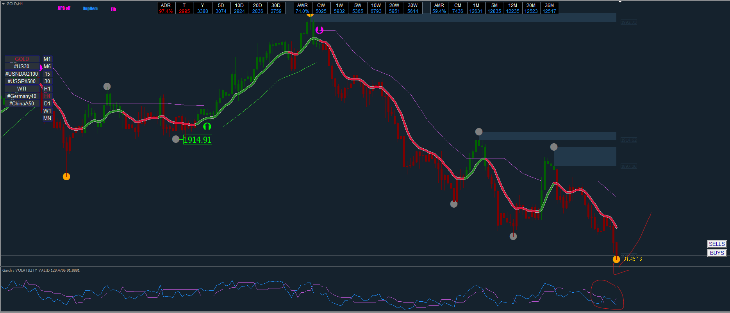Toggle the SupDem zones label
The image size is (730, 313).
(x=90, y=9)
